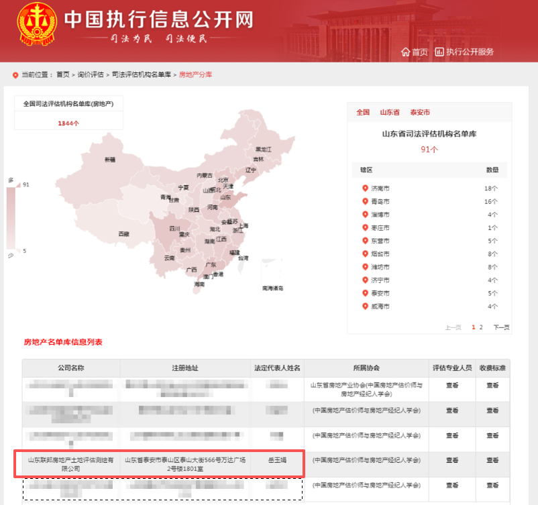Click address cell 泰山大街566号万达广场

pos(185,464)
